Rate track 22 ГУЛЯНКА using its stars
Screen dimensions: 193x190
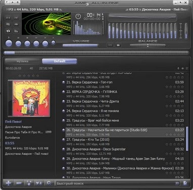[x=174, y=97]
